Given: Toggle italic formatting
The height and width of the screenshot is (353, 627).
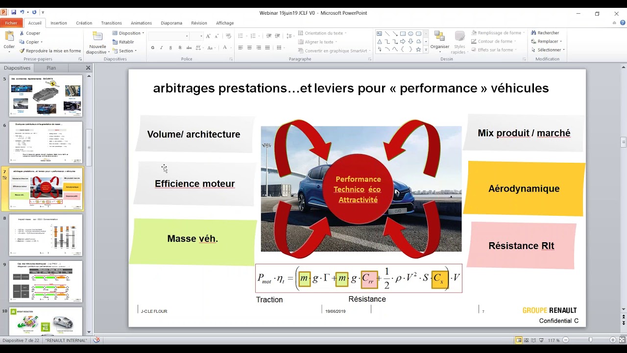Looking at the screenshot, I should 162,48.
